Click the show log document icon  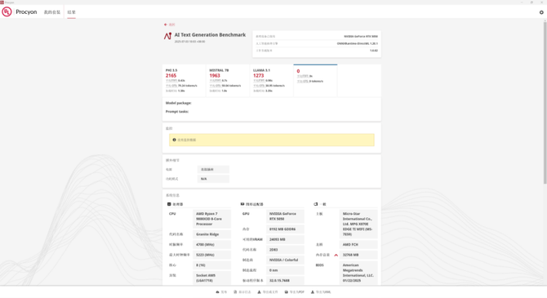(x=235, y=292)
